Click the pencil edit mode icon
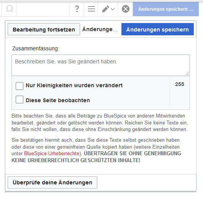This screenshot has width=203, height=199. point(105,9)
